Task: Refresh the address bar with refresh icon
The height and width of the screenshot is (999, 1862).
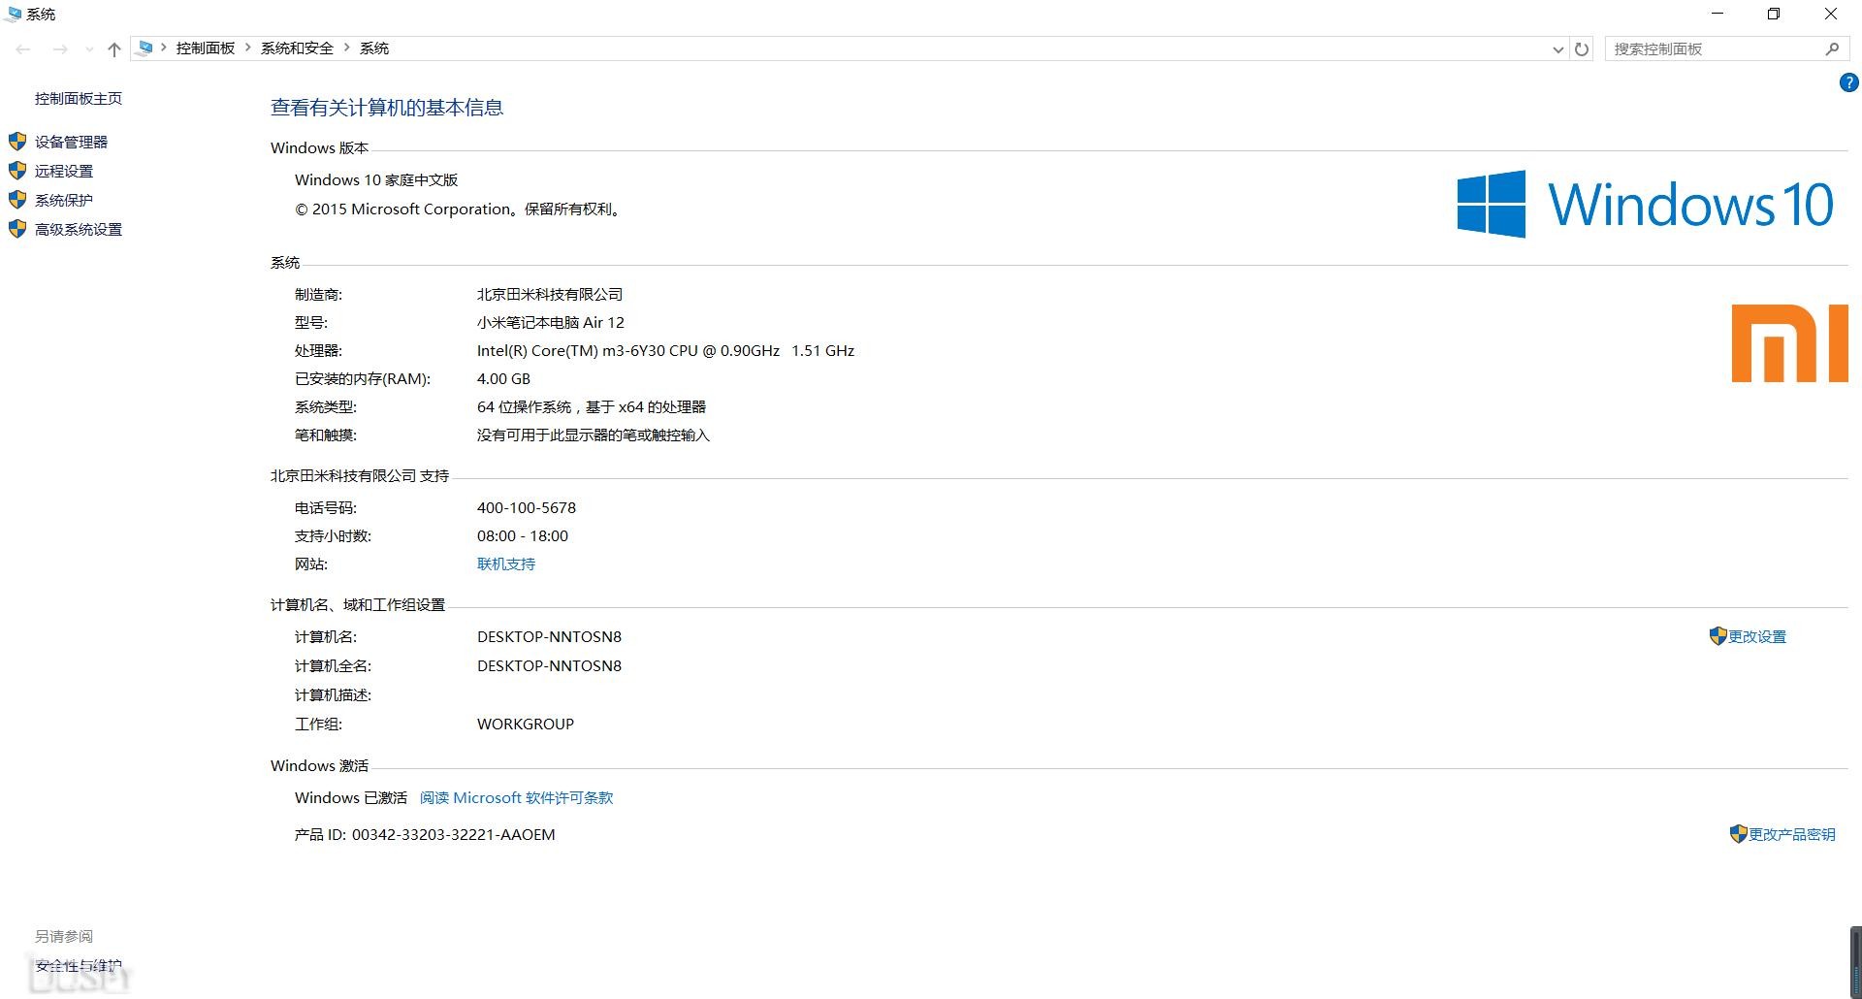Action: (1582, 48)
